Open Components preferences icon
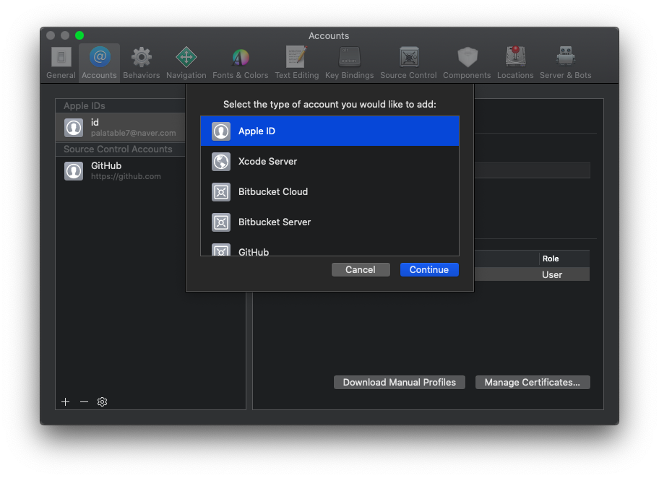 click(467, 57)
